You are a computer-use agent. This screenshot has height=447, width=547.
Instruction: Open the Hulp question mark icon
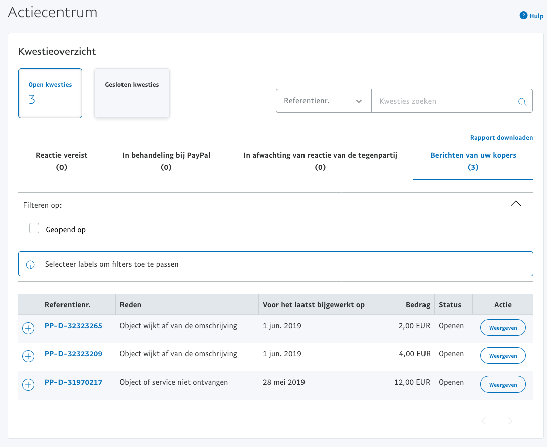(x=523, y=16)
